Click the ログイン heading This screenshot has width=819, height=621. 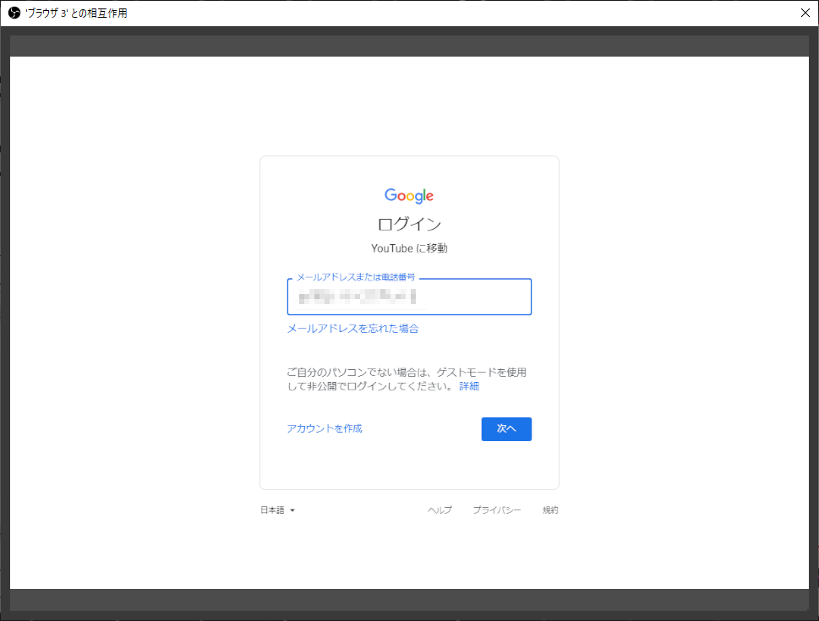tap(408, 224)
